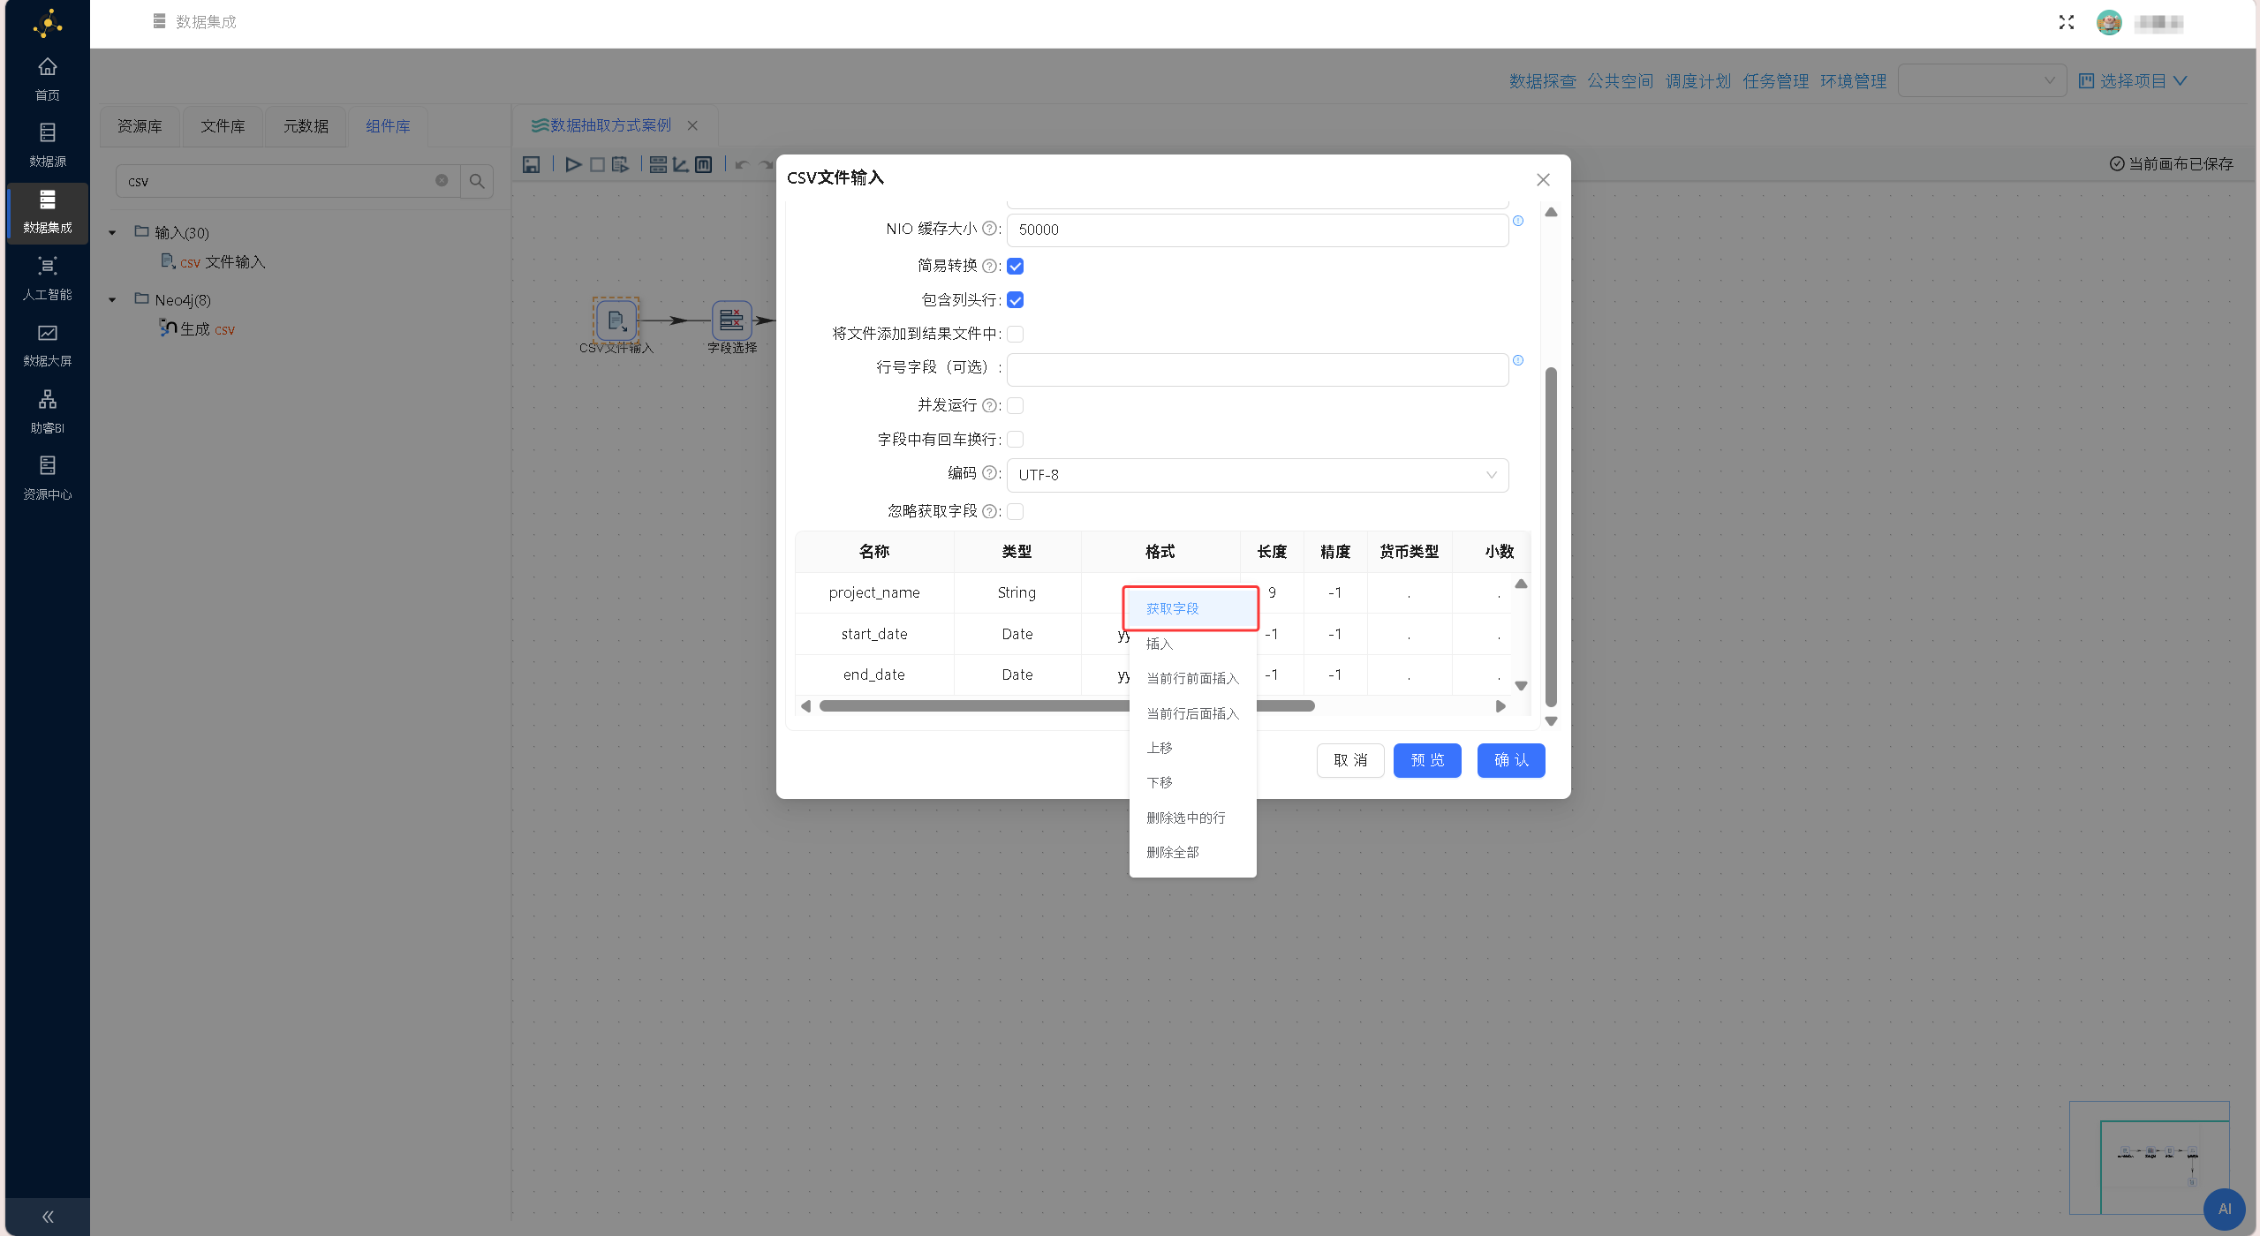This screenshot has height=1236, width=2260.
Task: Check 将文件添加到结果文件中 checkbox
Action: 1016,334
